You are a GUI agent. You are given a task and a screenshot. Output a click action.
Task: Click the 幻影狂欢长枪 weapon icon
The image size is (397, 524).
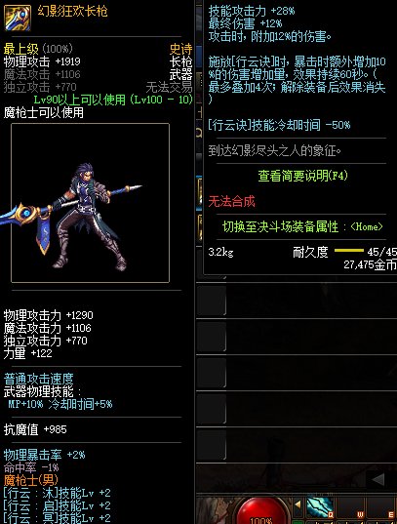(17, 17)
